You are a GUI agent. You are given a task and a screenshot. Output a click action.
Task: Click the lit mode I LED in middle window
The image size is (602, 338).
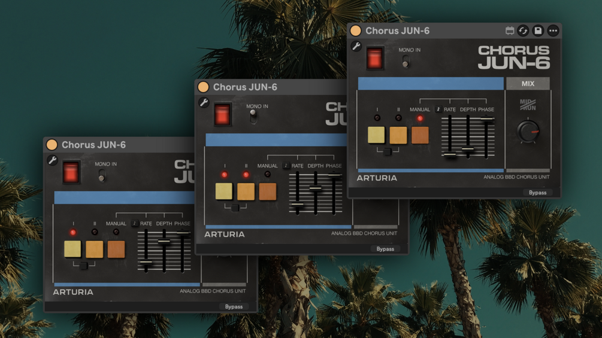(224, 175)
